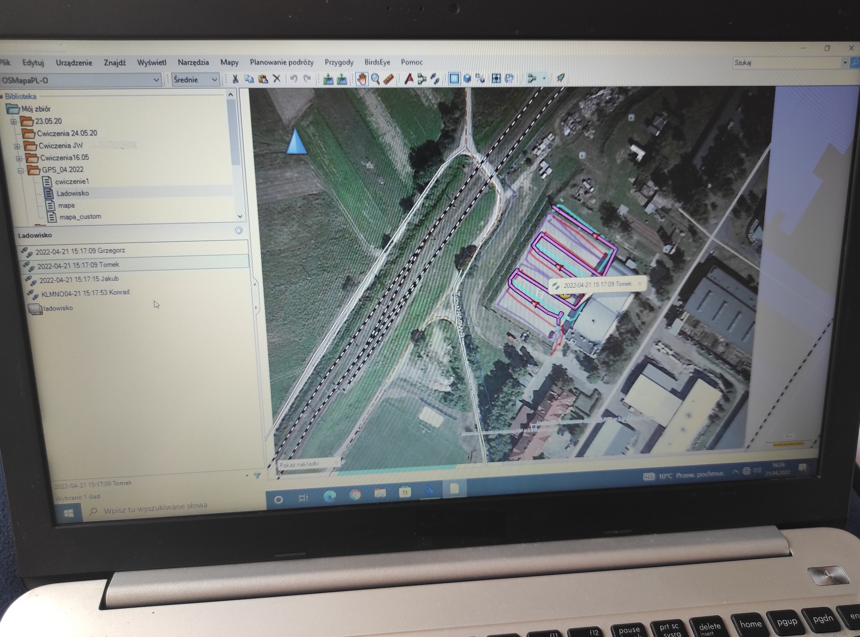The width and height of the screenshot is (860, 637).
Task: Open the Średnie detail level dropdown
Action: [214, 80]
